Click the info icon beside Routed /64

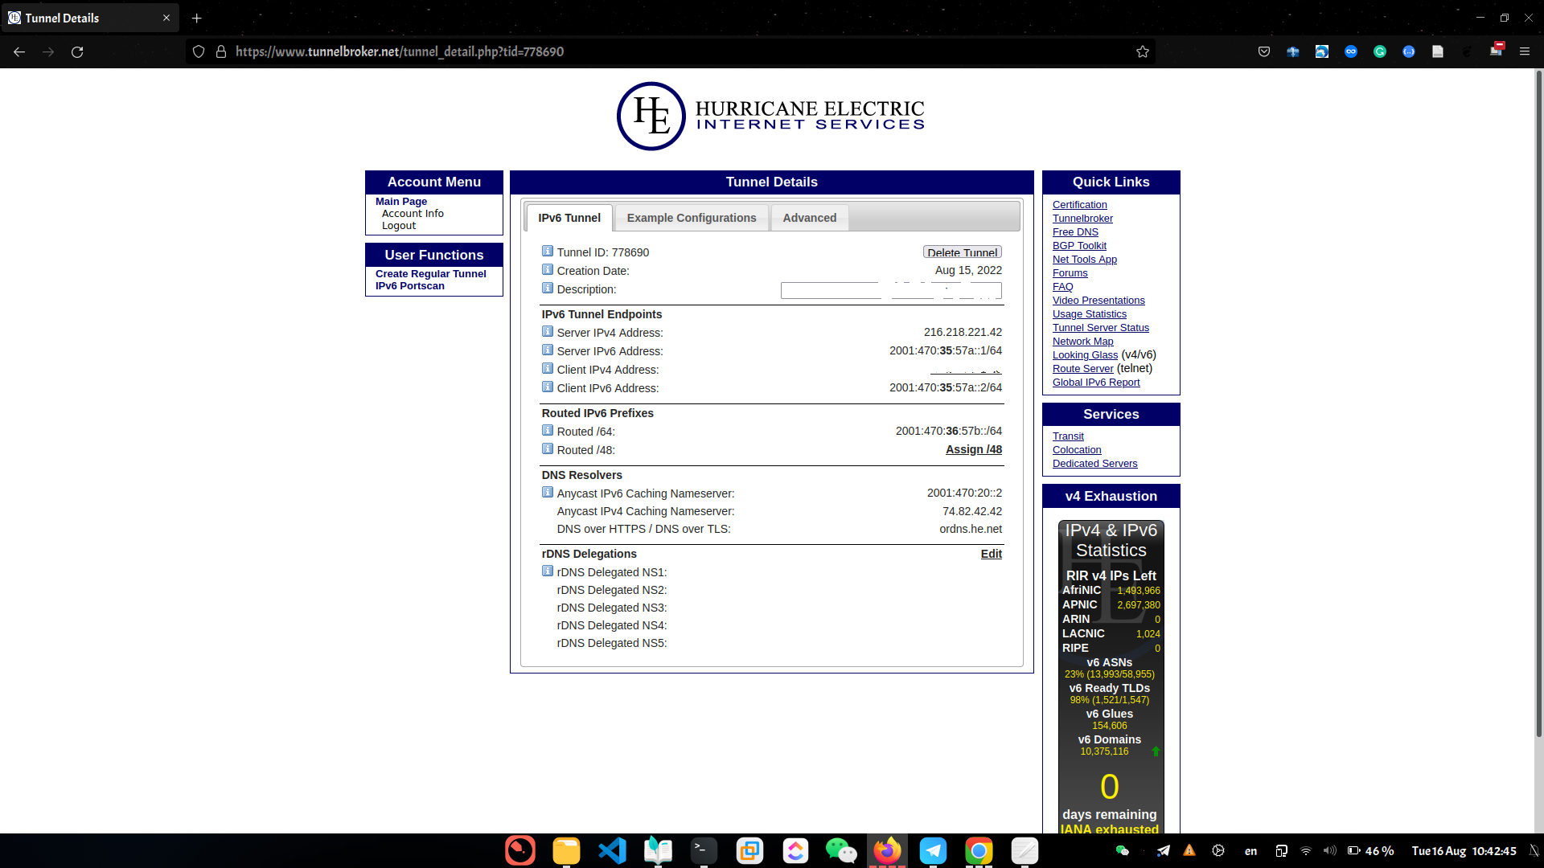[x=548, y=431]
